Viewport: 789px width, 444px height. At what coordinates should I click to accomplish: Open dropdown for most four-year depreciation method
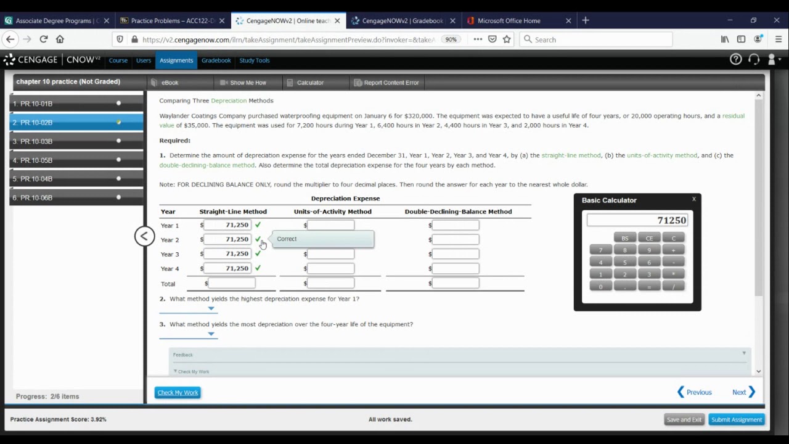pyautogui.click(x=187, y=334)
